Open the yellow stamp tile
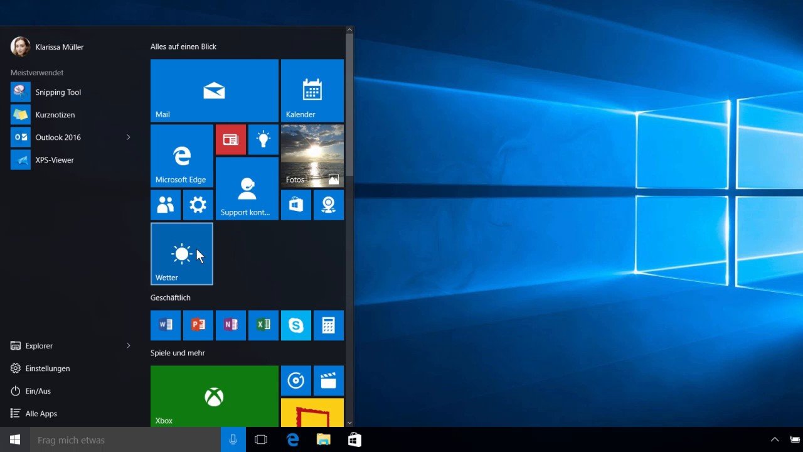 click(312, 412)
